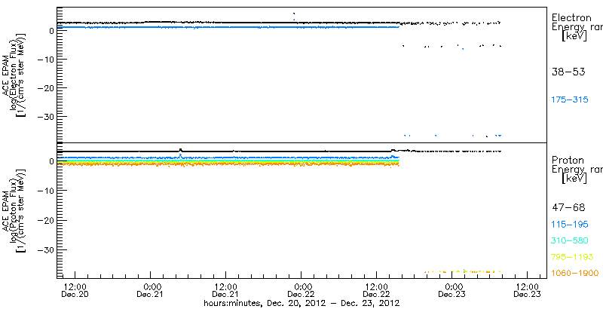Select the 1060-1900 proton energy legend

[x=574, y=274]
